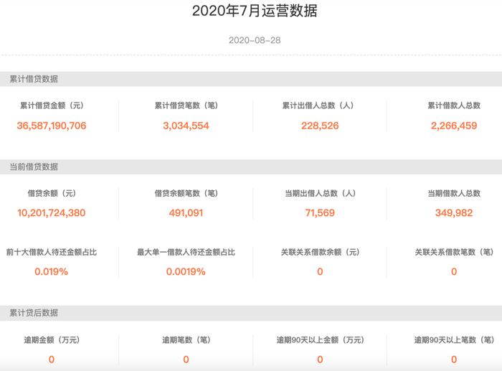The height and width of the screenshot is (371, 502).
Task: Click the 累计贷后数据 section header
Action: click(34, 313)
